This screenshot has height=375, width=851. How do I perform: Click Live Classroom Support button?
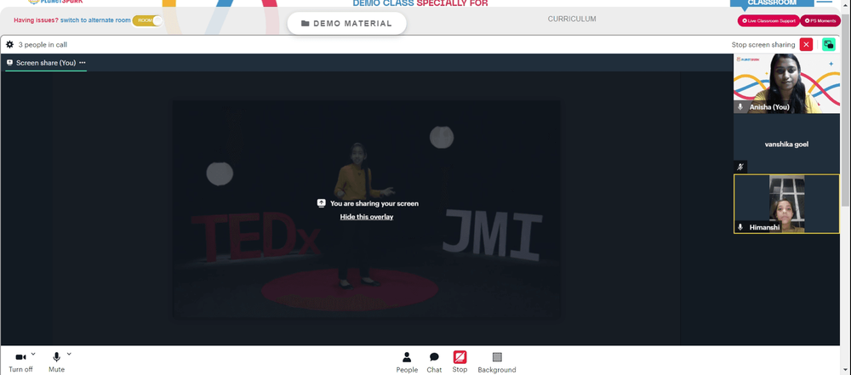pyautogui.click(x=768, y=20)
